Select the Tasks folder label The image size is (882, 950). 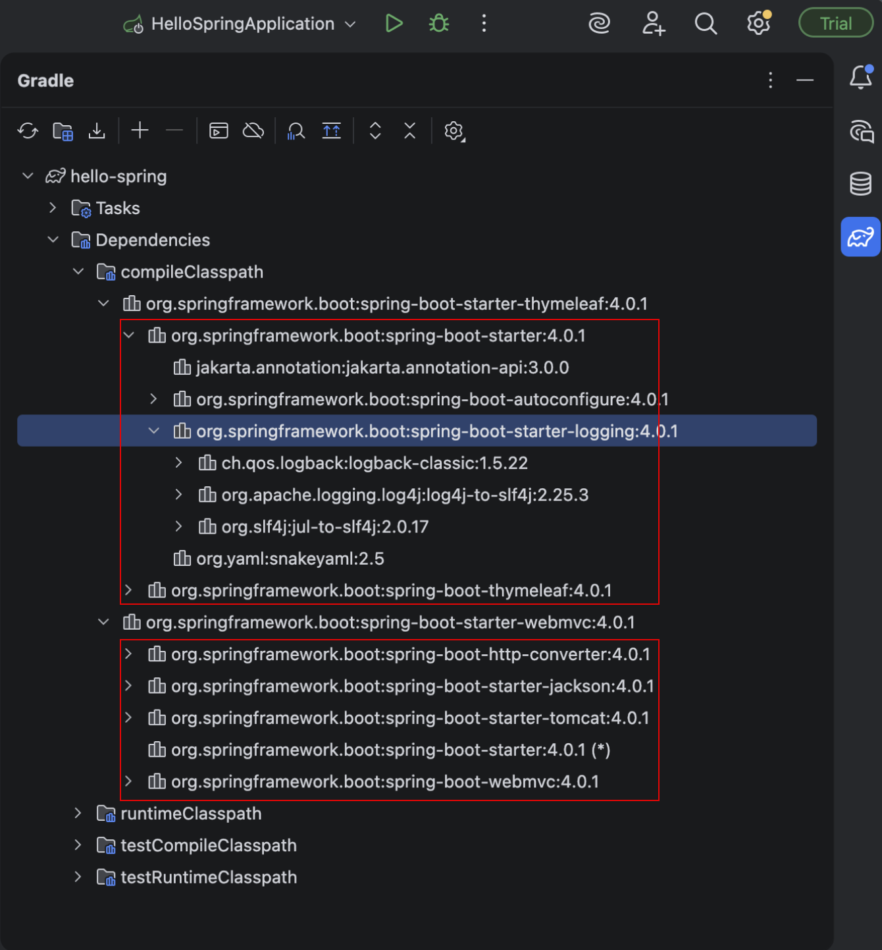pos(118,208)
